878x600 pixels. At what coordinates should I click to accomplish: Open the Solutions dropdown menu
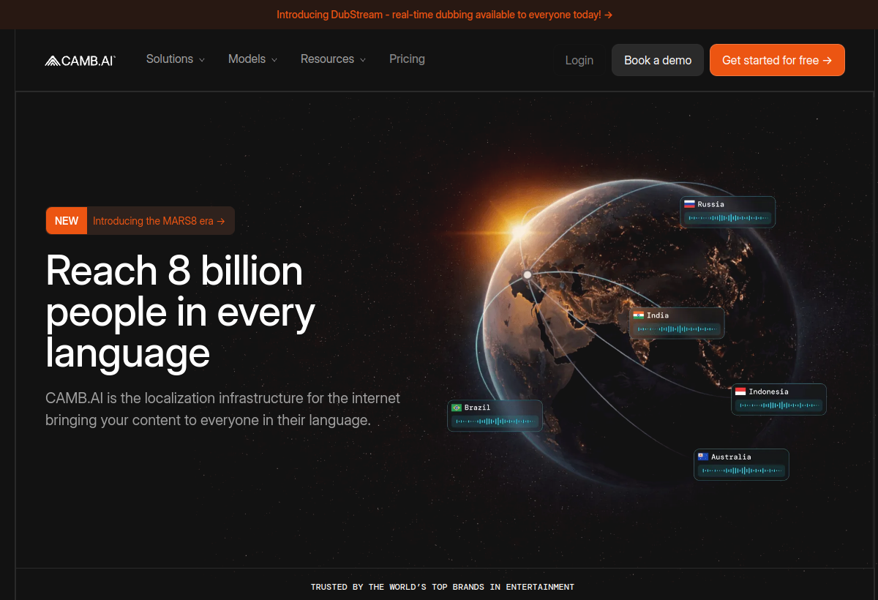(176, 59)
